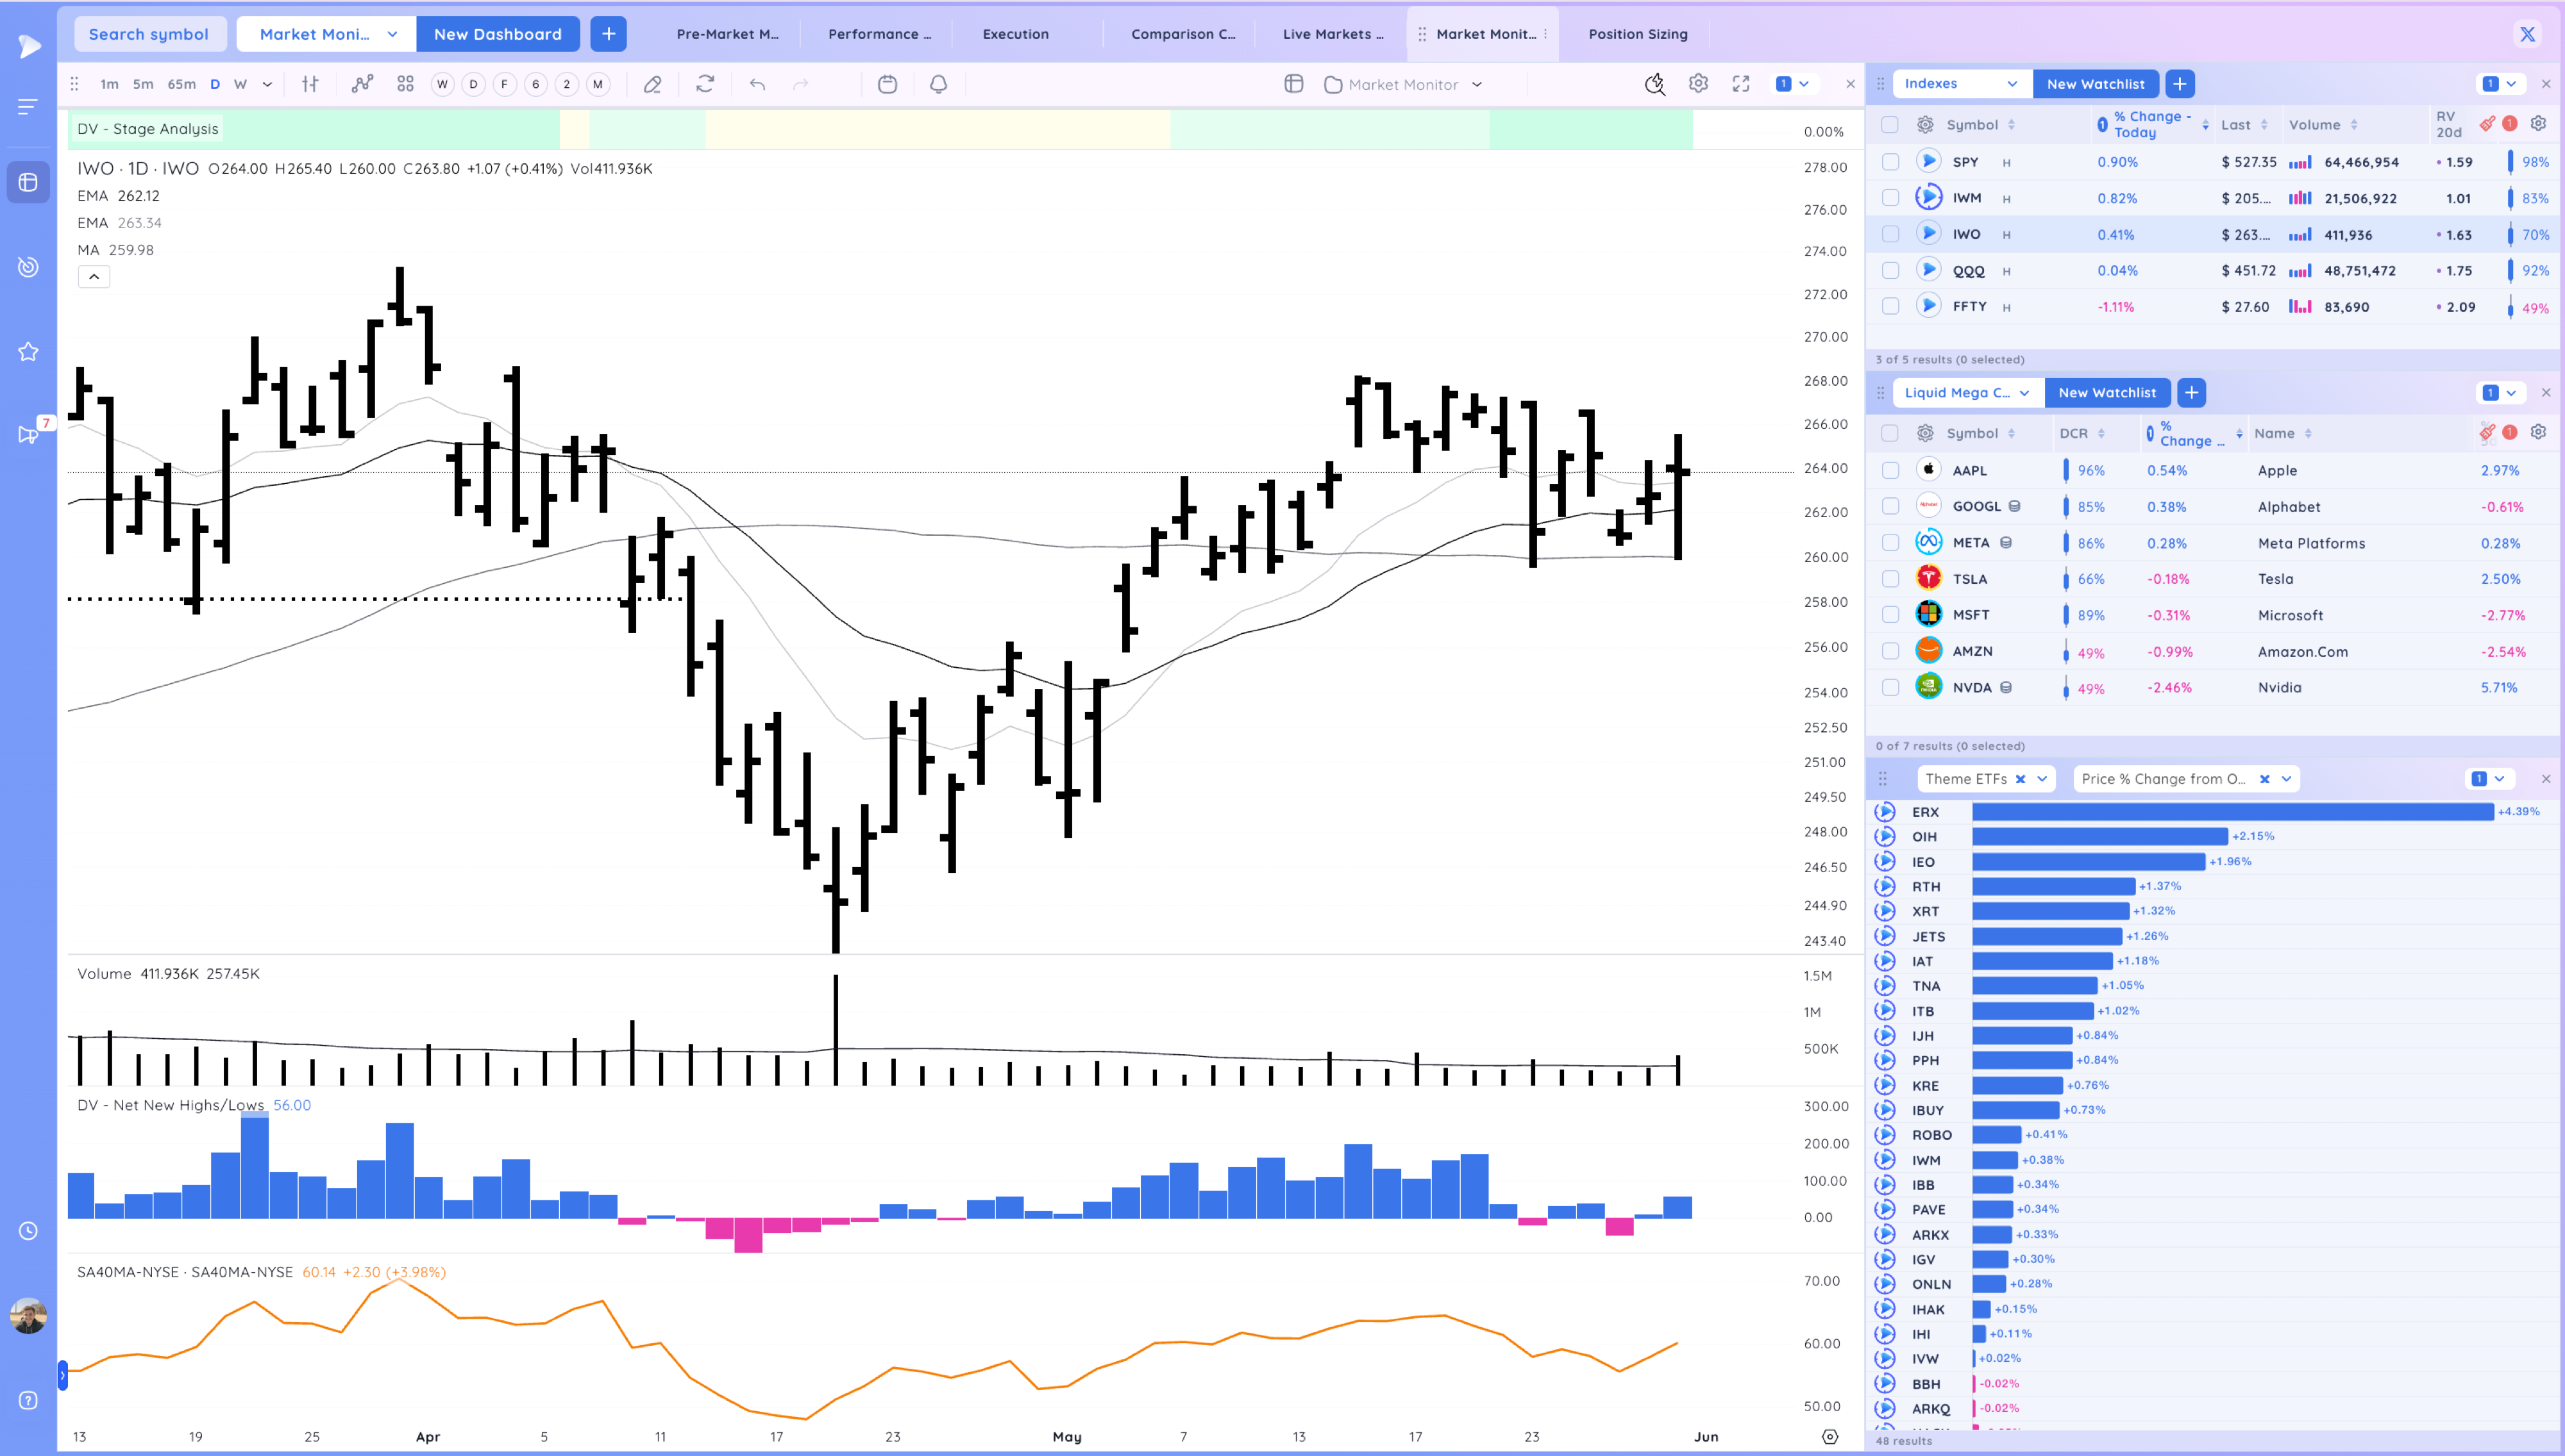This screenshot has height=1456, width=2565.
Task: Click New Watchlist in Indexes panel
Action: pos(2095,84)
